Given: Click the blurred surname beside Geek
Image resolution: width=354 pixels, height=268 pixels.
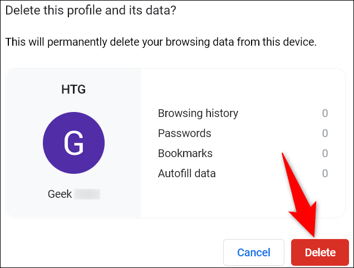Looking at the screenshot, I should [x=87, y=194].
